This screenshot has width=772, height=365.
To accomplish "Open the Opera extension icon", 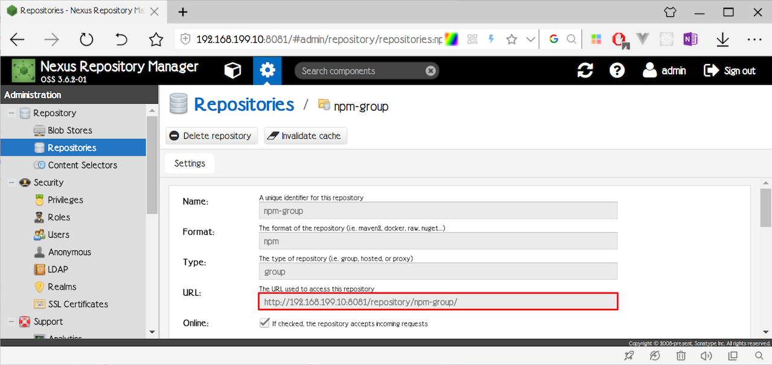I will 620,40.
